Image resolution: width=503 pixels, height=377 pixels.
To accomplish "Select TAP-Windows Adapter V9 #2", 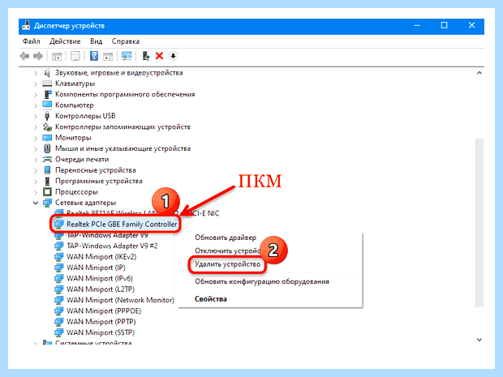I will pyautogui.click(x=112, y=246).
